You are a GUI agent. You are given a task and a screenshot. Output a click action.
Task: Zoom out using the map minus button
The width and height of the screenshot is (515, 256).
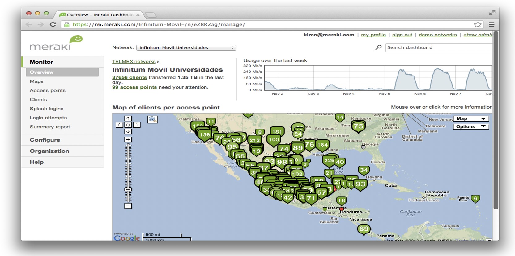click(128, 206)
